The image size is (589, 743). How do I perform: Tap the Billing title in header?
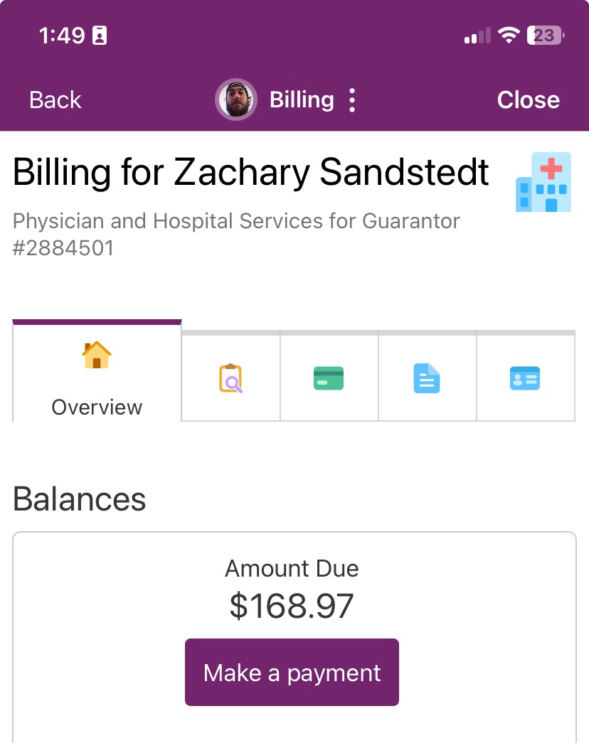pos(302,100)
